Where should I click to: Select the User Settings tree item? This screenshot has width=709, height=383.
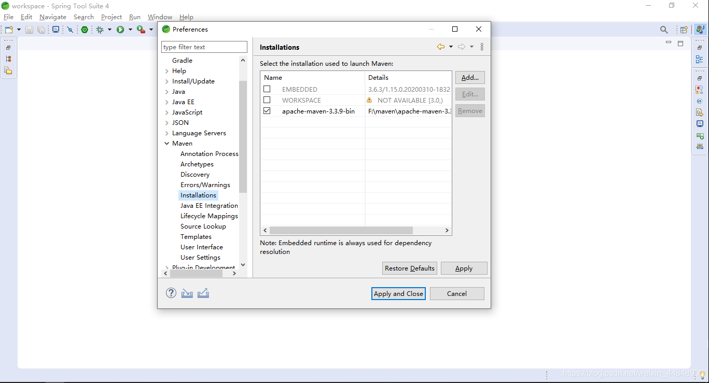tap(200, 258)
